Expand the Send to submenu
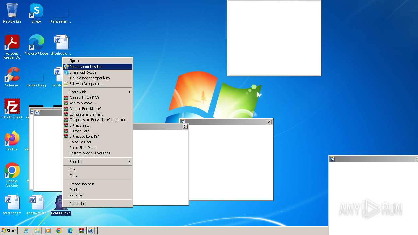Screen dimensions: 418x235 pyautogui.click(x=98, y=162)
